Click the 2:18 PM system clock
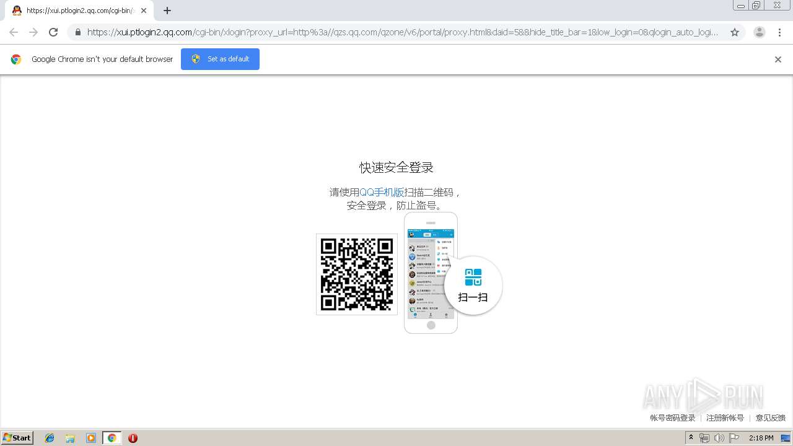The width and height of the screenshot is (793, 446). (x=761, y=438)
